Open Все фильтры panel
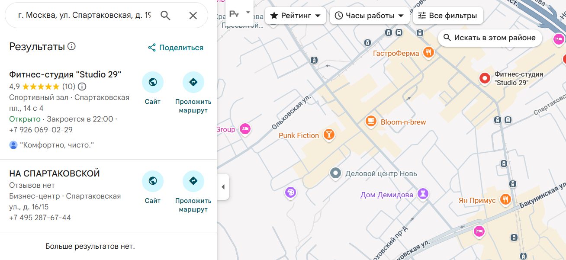The image size is (566, 260). [x=447, y=16]
